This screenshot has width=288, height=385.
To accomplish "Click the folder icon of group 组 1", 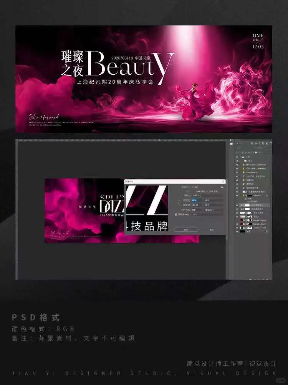I will click(x=245, y=161).
